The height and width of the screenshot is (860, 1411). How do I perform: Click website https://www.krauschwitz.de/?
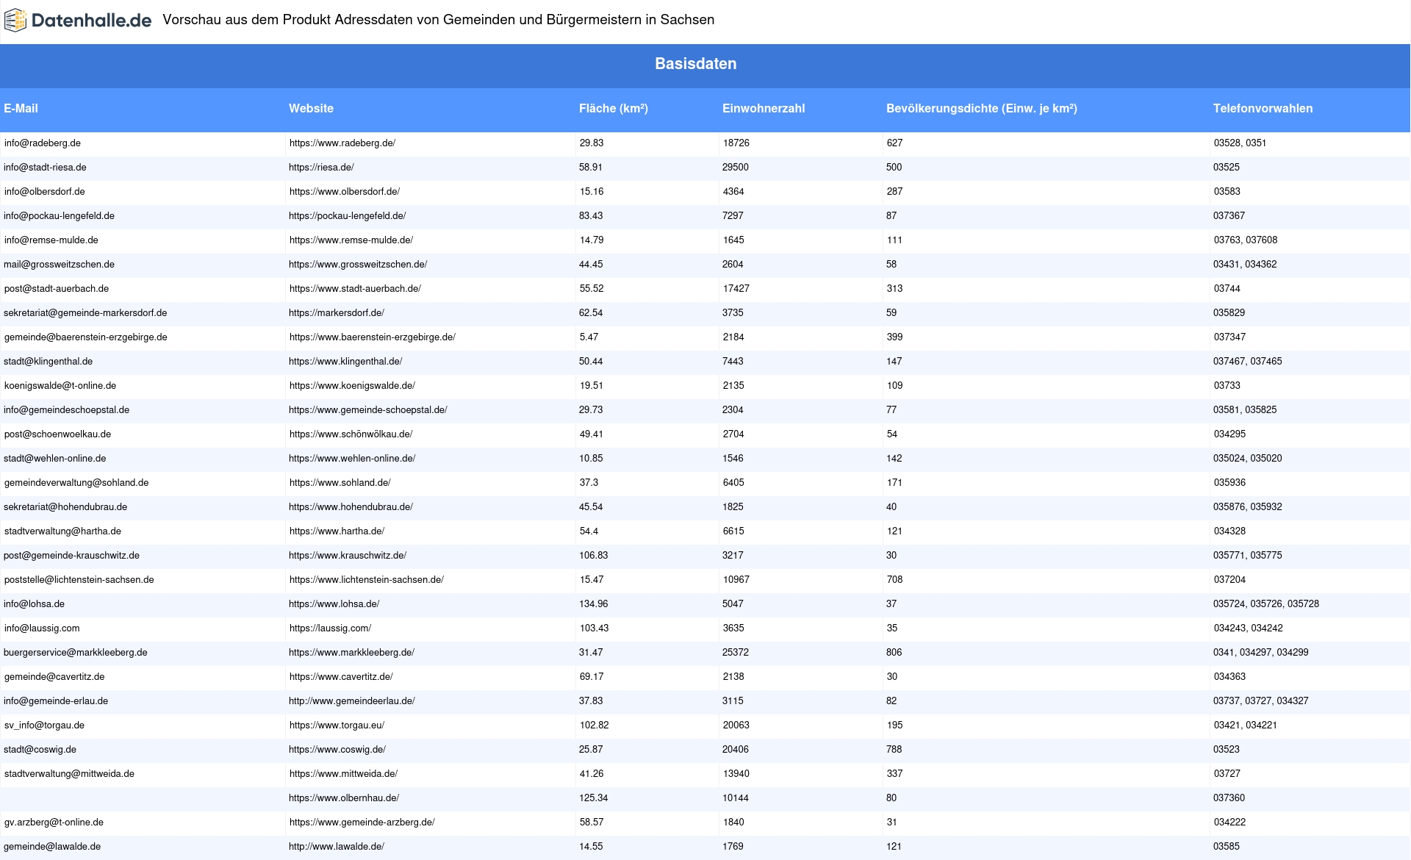point(348,556)
